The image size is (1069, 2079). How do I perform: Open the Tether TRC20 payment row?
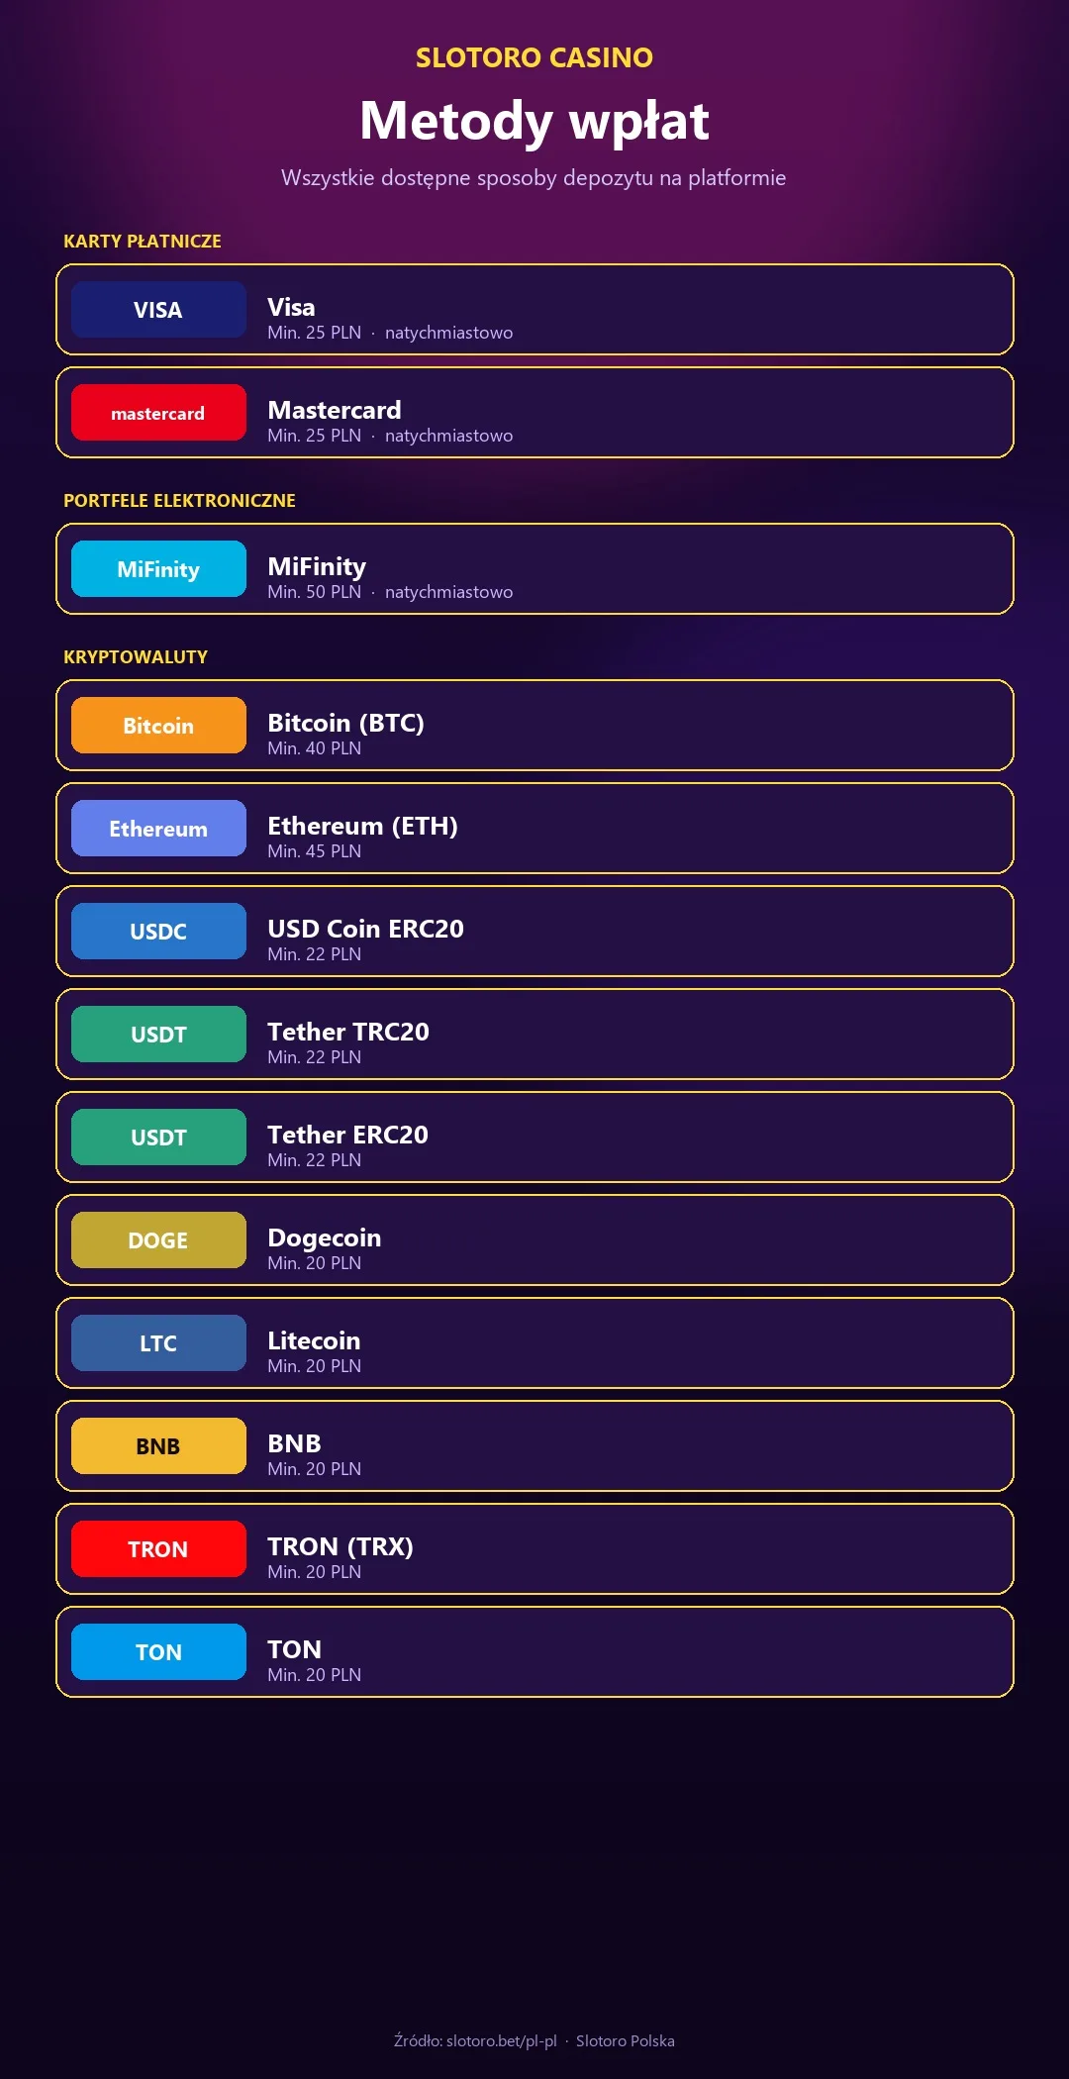(534, 1035)
